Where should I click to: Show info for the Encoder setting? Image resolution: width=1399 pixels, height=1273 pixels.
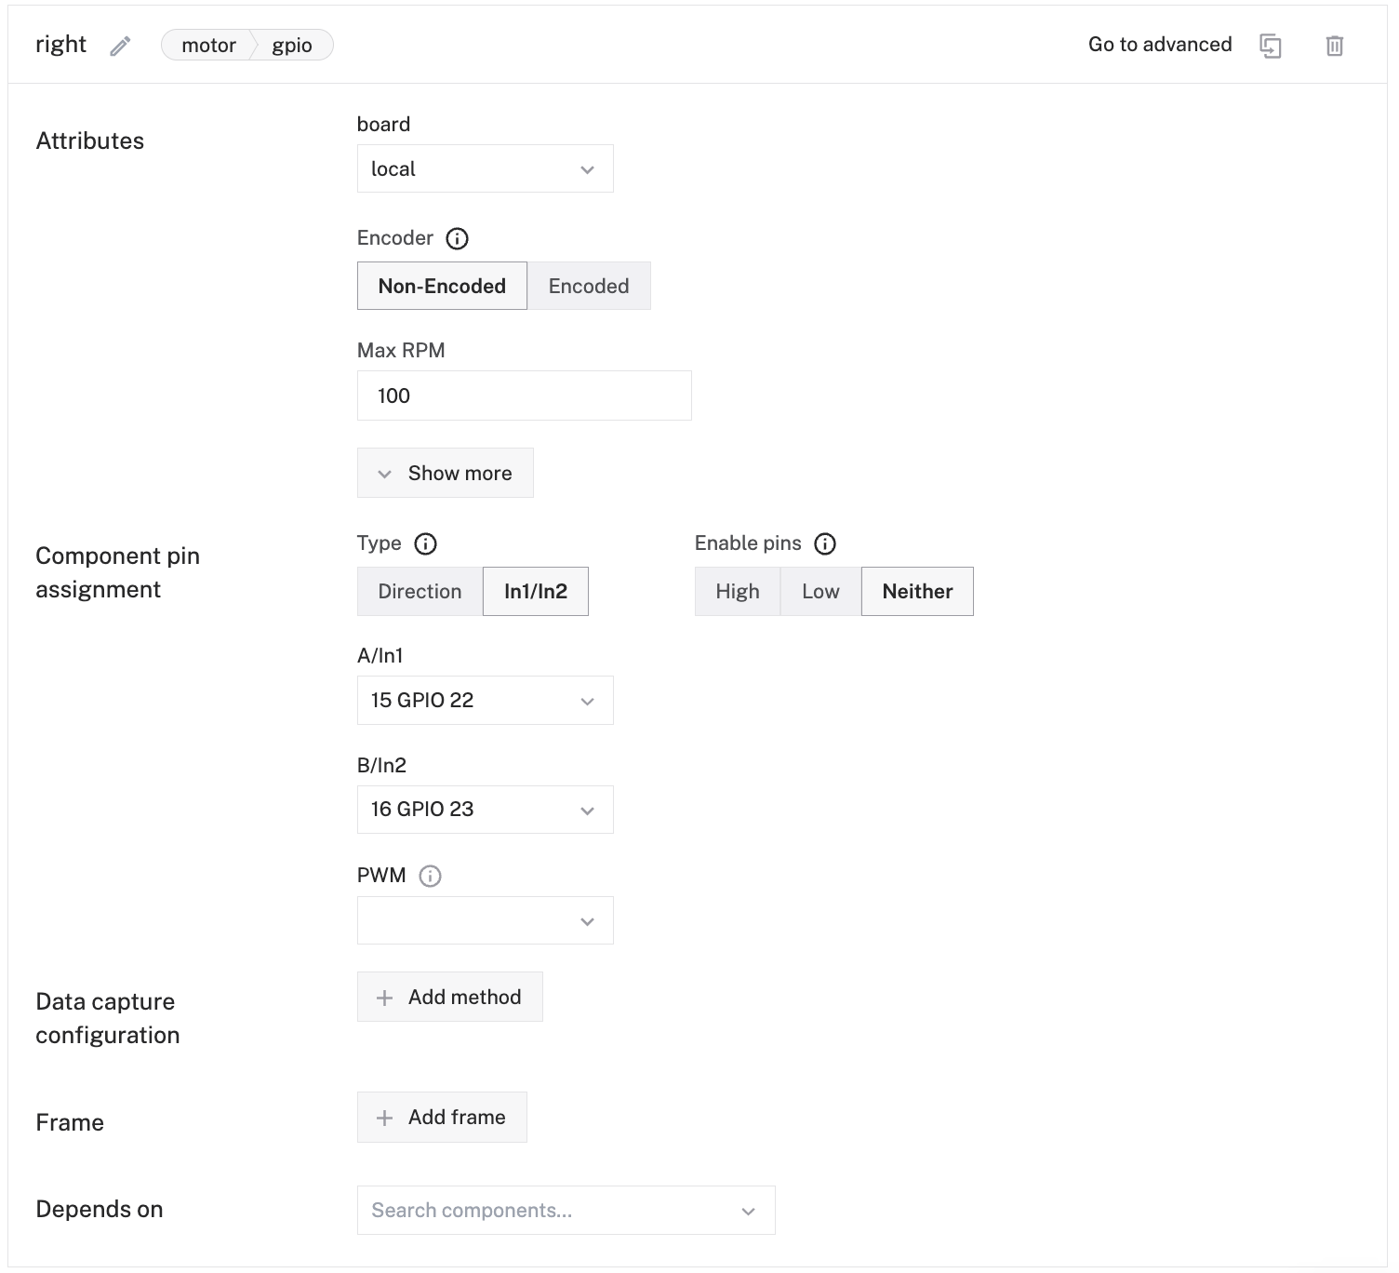click(457, 239)
